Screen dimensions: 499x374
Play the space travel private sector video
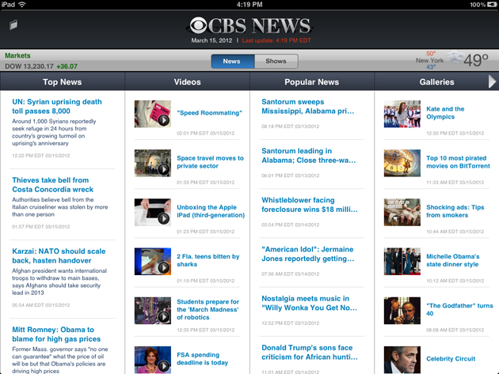pyautogui.click(x=153, y=163)
